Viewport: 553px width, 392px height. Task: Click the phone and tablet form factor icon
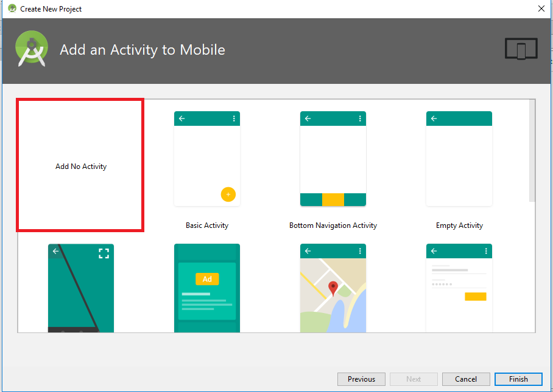521,49
